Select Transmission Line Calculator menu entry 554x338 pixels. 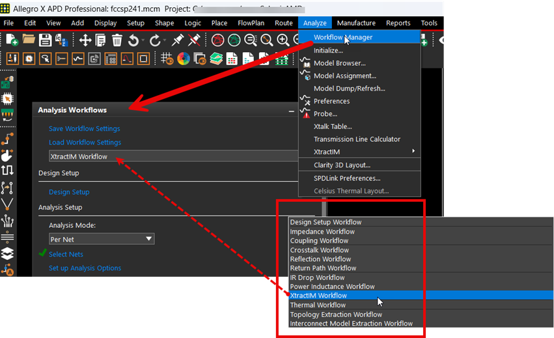[x=357, y=139]
